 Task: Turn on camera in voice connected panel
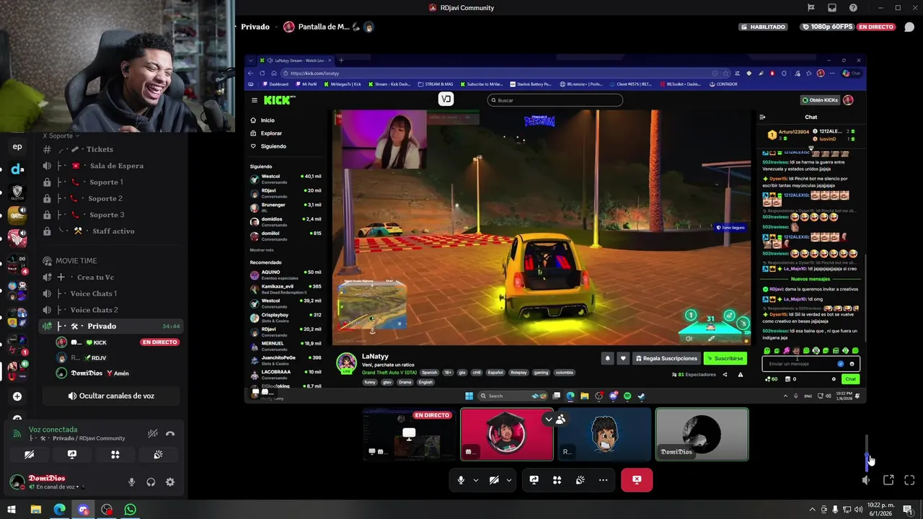click(29, 455)
